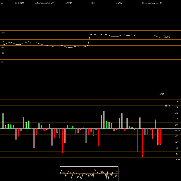This screenshot has width=181, height=181.
Task: Click the tallest green bar in MR histogram
Action: [x=104, y=120]
